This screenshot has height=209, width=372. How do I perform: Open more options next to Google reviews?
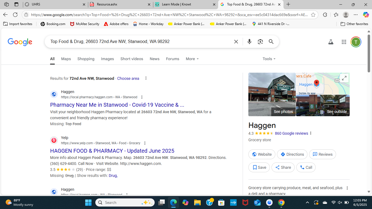pos(311,133)
